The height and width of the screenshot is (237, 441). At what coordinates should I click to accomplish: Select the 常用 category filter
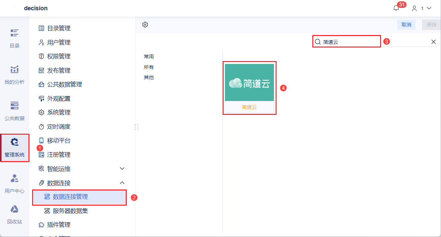149,57
